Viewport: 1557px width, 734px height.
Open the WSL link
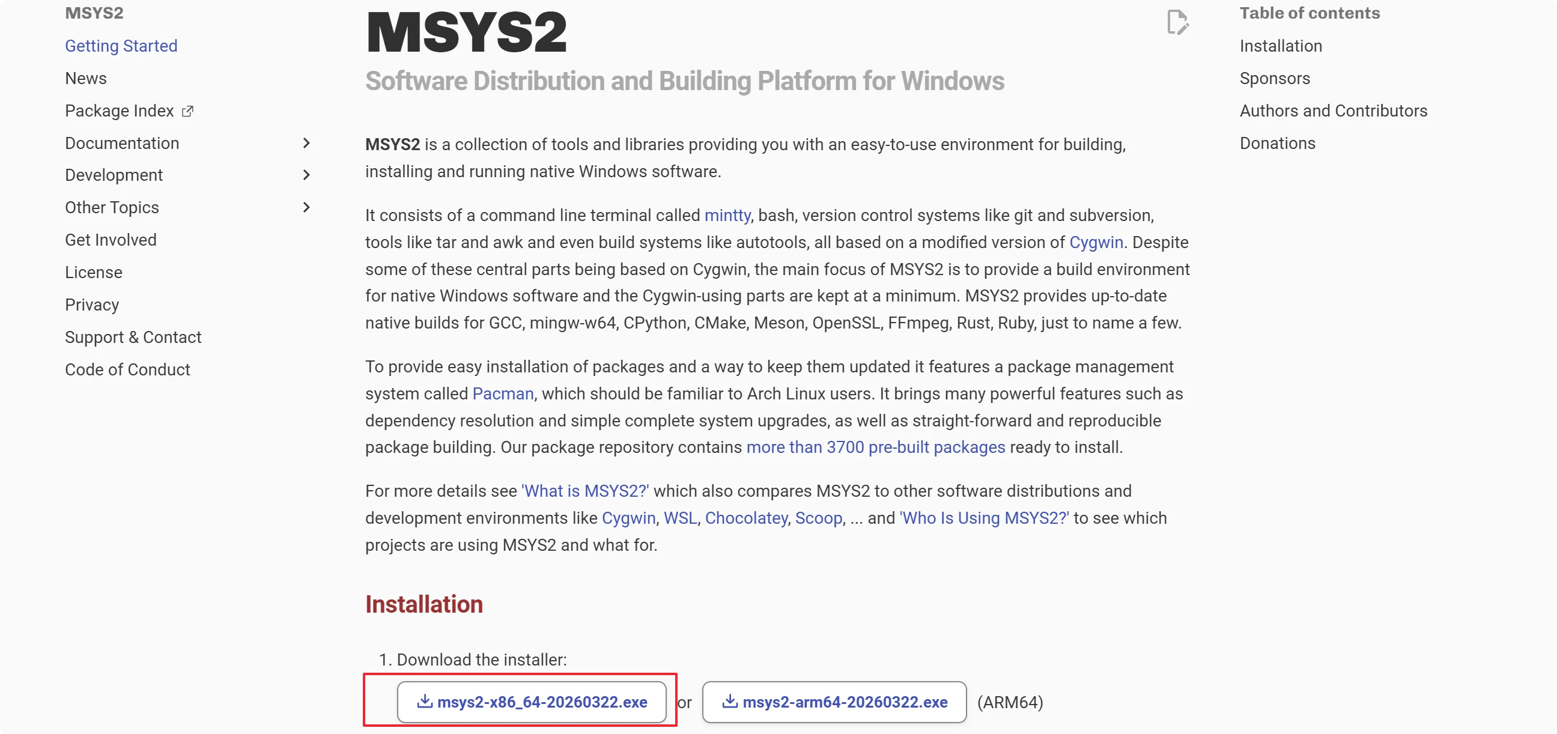(x=681, y=518)
